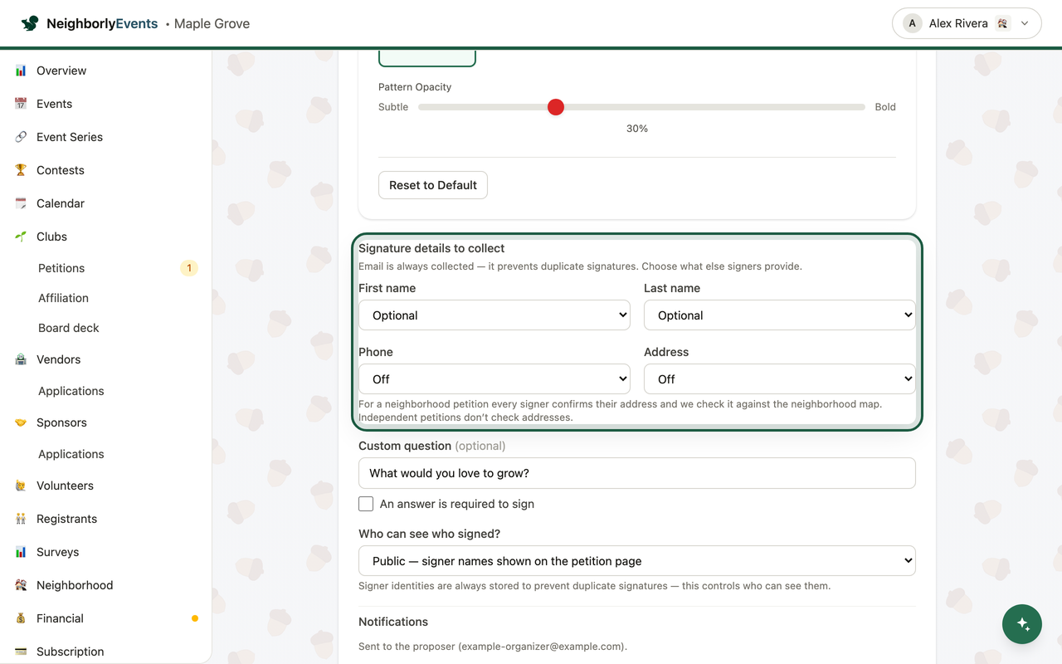The image size is (1062, 664).
Task: Click the Petitions notification badge showing 1
Action: tap(189, 268)
